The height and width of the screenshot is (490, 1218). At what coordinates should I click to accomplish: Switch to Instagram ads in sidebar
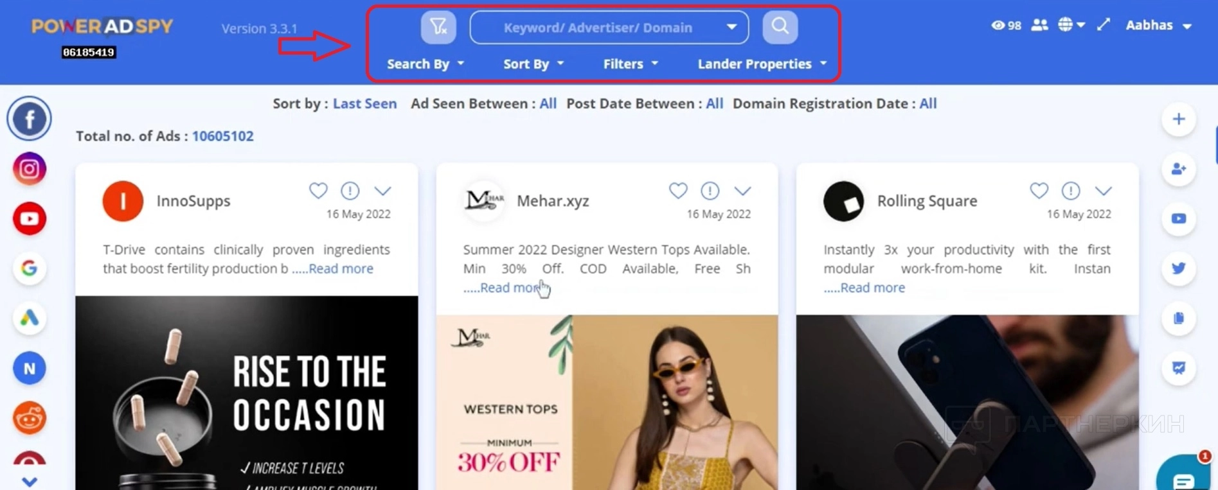pos(30,169)
